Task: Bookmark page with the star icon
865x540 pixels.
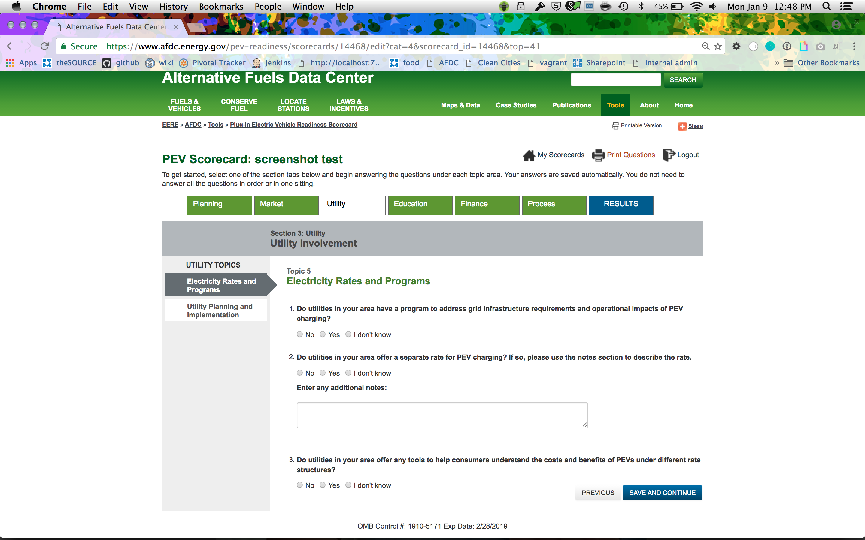Action: point(718,46)
